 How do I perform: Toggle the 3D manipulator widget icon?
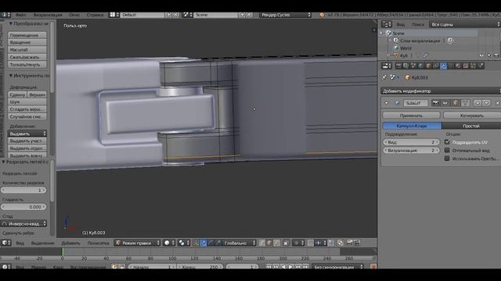pyautogui.click(x=196, y=243)
